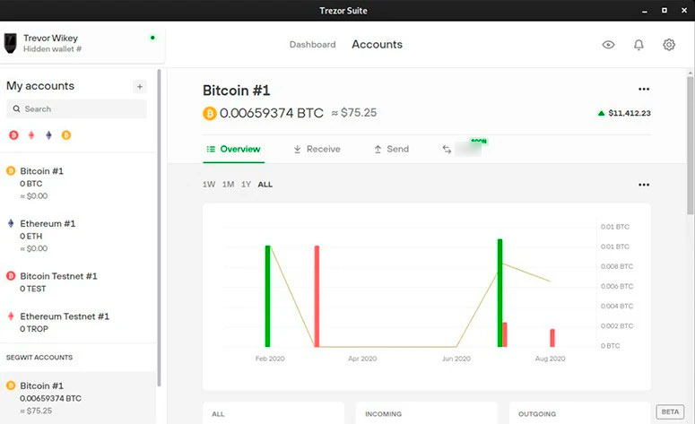Open notifications bell icon

coord(639,45)
